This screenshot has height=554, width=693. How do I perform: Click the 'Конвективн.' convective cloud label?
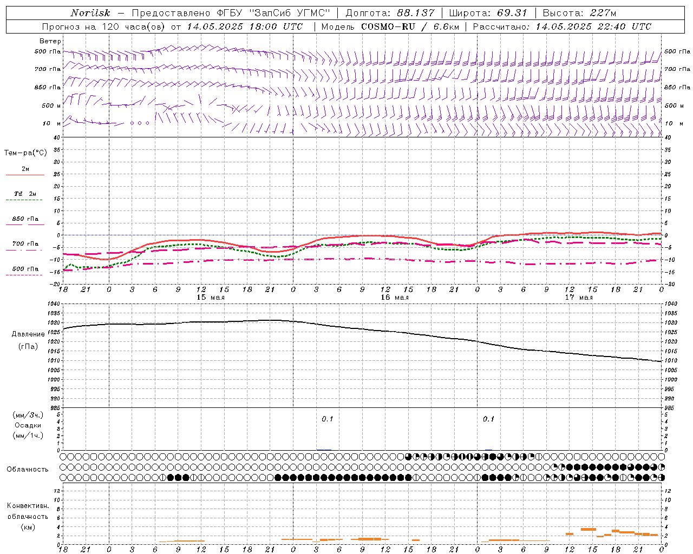(28, 506)
